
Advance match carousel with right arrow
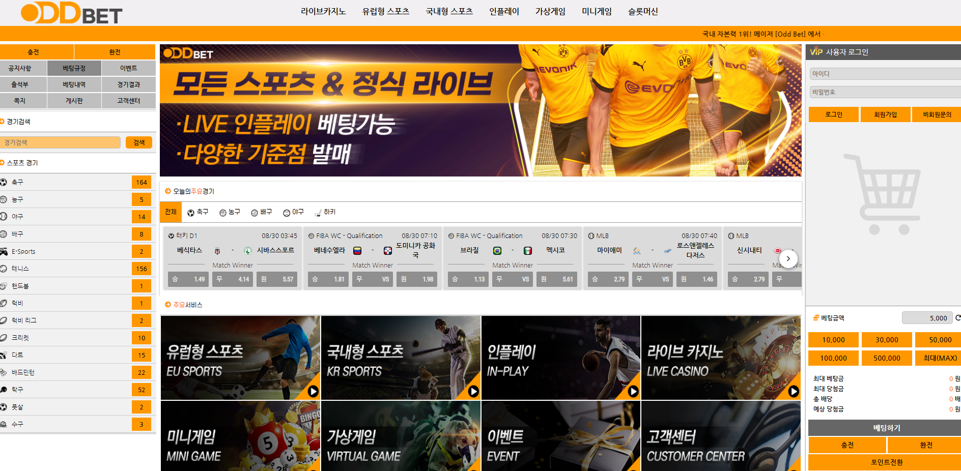[788, 258]
